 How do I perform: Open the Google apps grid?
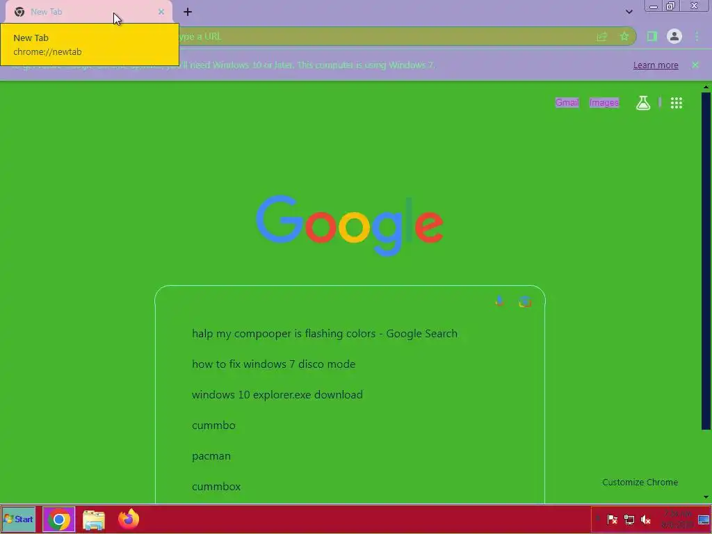pos(677,103)
